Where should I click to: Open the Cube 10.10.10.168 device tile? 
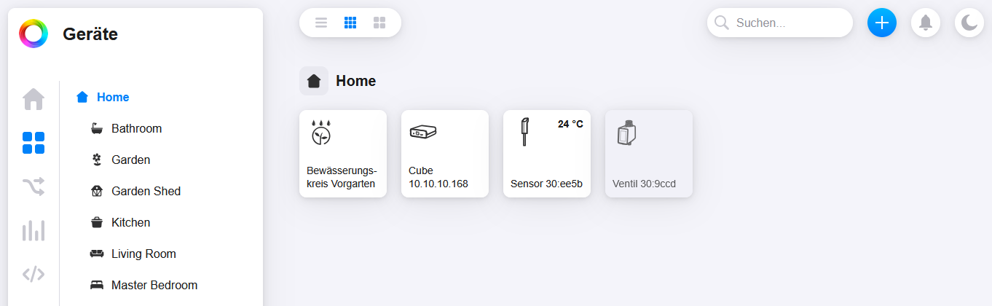[x=444, y=154]
